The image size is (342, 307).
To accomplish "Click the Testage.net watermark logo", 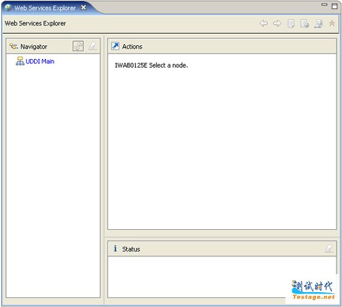I will coord(313,290).
